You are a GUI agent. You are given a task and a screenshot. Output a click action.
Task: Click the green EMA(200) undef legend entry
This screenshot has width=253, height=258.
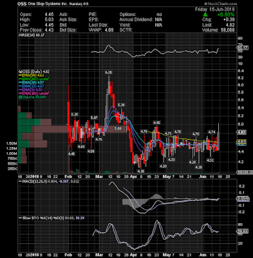pyautogui.click(x=34, y=79)
